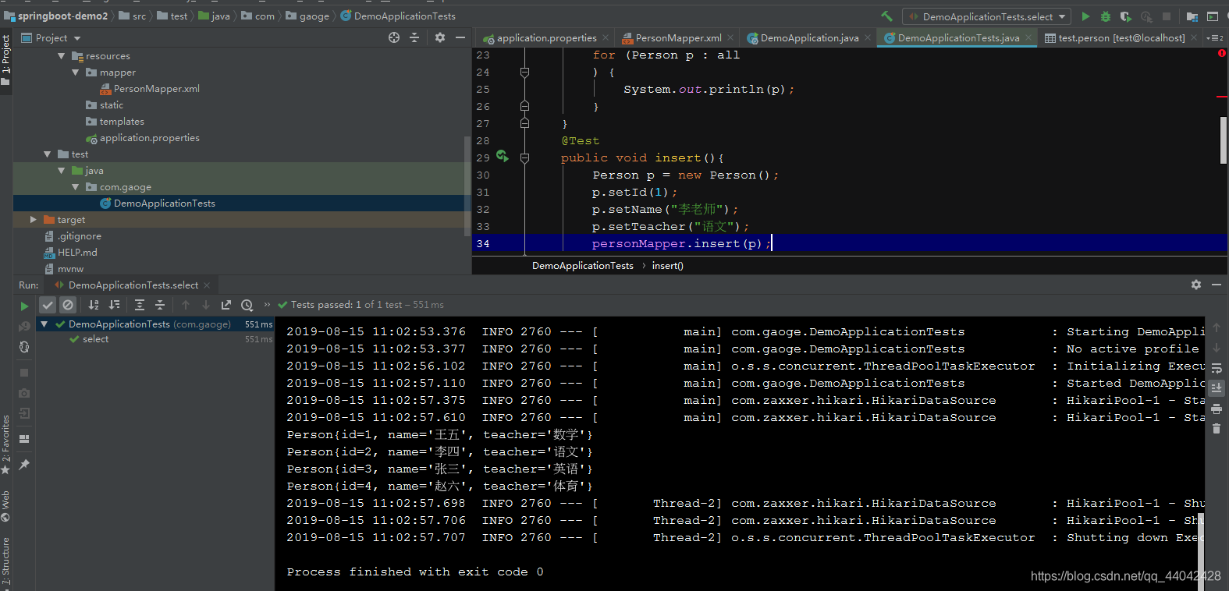
Task: Collapse the test folder in Project tree
Action: [48, 154]
